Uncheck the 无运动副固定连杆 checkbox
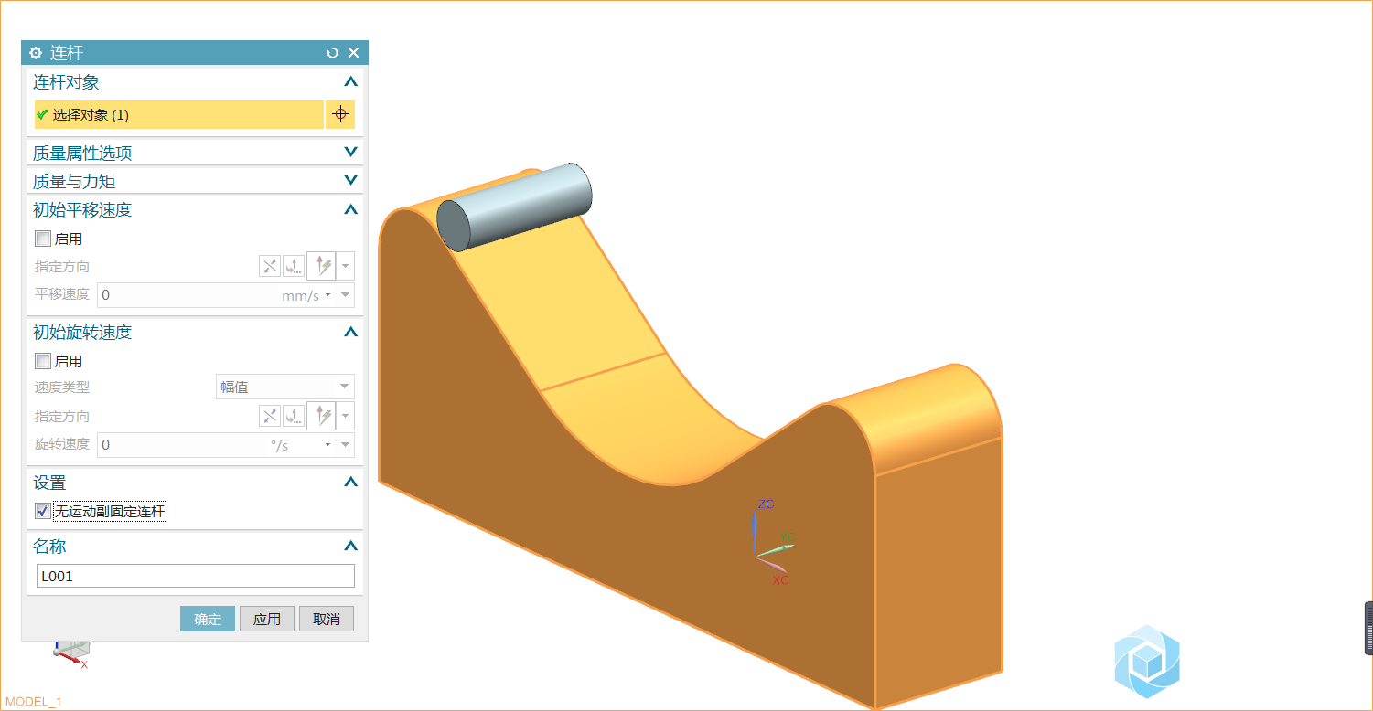The width and height of the screenshot is (1373, 711). pos(43,511)
